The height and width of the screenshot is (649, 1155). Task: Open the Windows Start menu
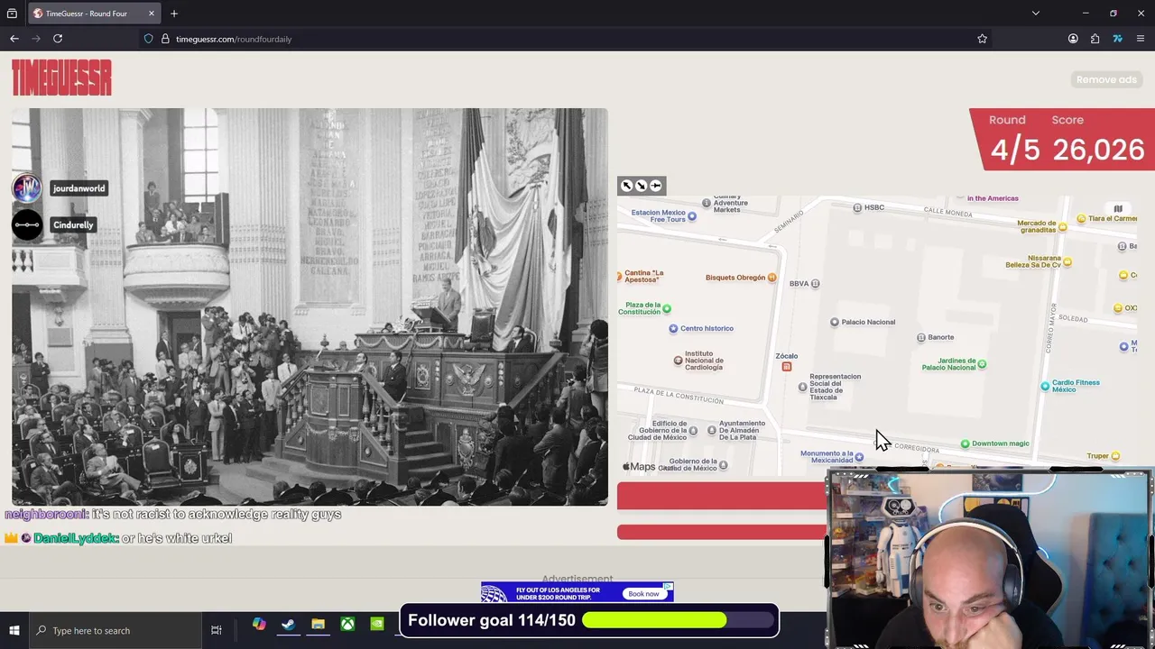point(14,630)
